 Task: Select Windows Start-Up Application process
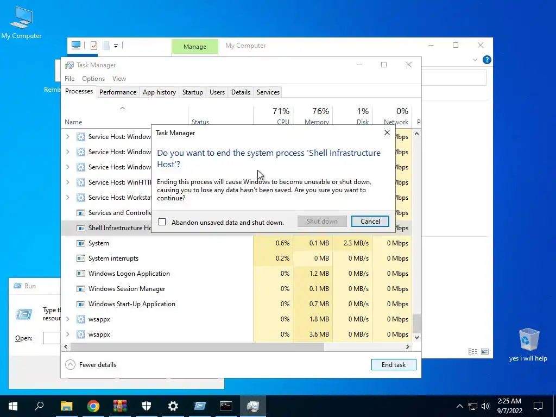pyautogui.click(x=237, y=304)
